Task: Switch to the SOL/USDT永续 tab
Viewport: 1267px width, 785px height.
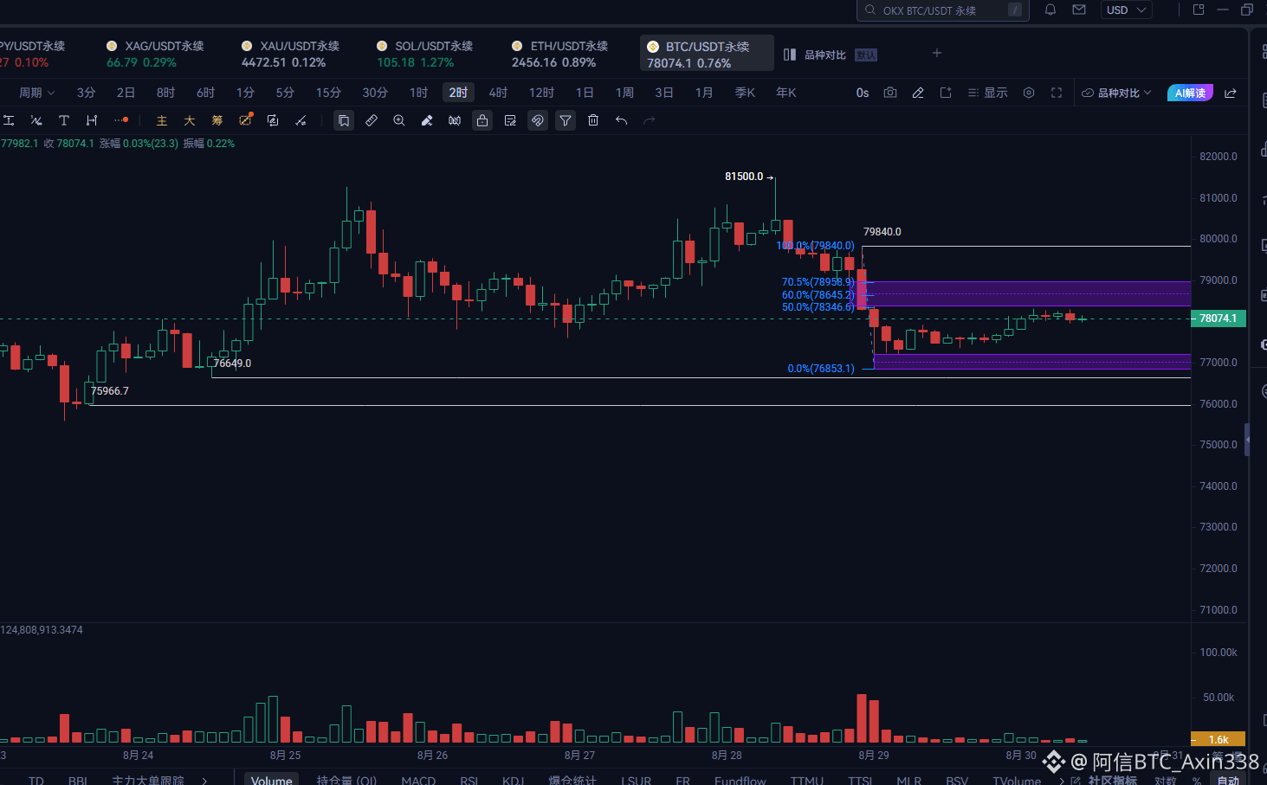Action: [x=424, y=54]
